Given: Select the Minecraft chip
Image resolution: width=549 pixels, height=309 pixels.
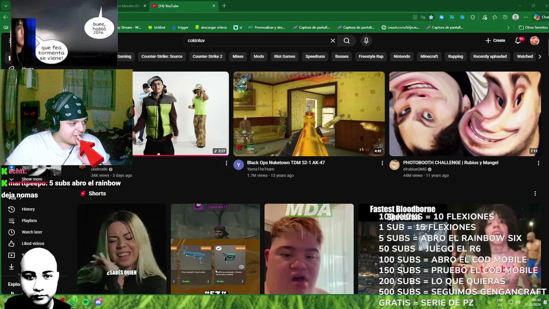Looking at the screenshot, I should tap(429, 56).
